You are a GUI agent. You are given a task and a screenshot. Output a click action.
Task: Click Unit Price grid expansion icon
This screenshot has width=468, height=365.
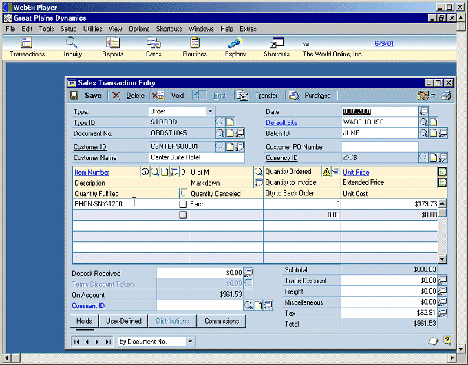point(443,172)
